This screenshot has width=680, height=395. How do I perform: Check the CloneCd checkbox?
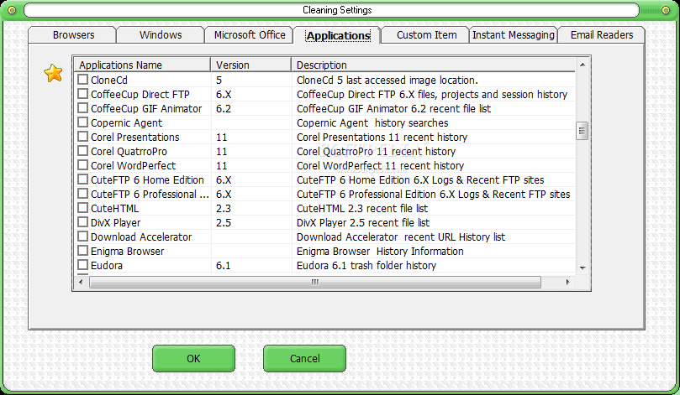[x=82, y=80]
